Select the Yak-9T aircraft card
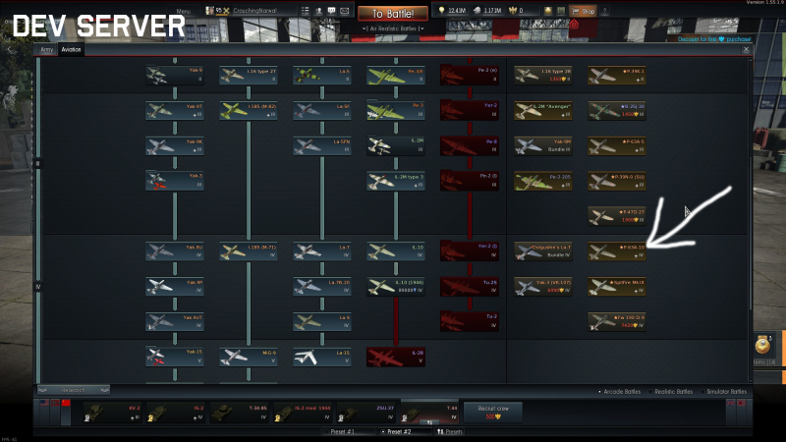This screenshot has width=786, height=442. pos(175,111)
